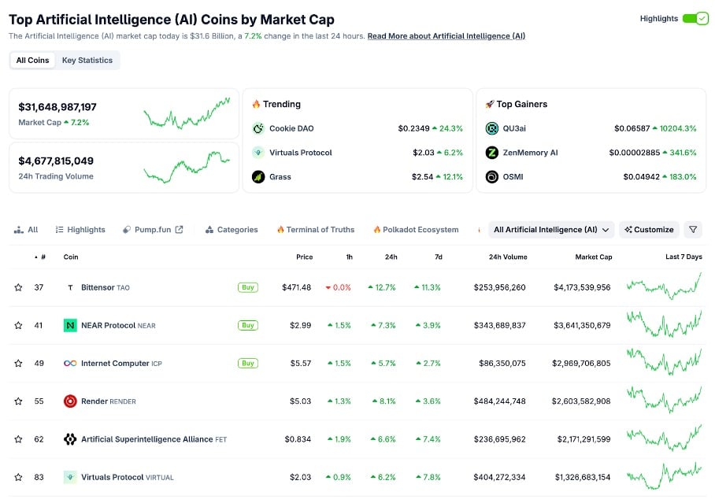Click the Grass coin icon

coord(258,177)
